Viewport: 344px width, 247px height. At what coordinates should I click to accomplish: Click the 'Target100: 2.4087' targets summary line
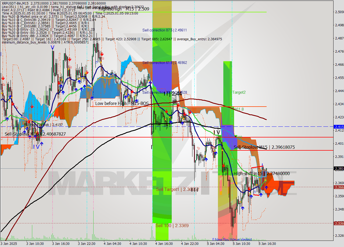click(x=112, y=39)
